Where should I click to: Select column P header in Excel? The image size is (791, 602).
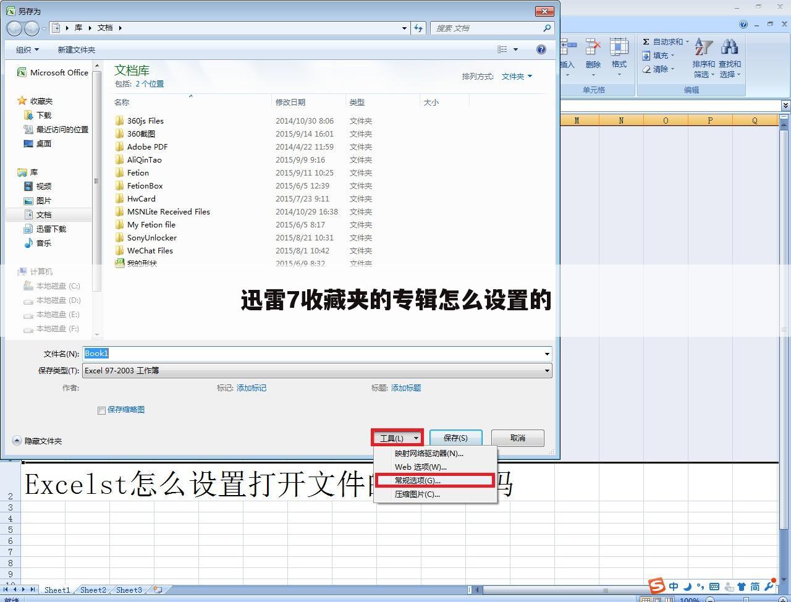pos(710,121)
